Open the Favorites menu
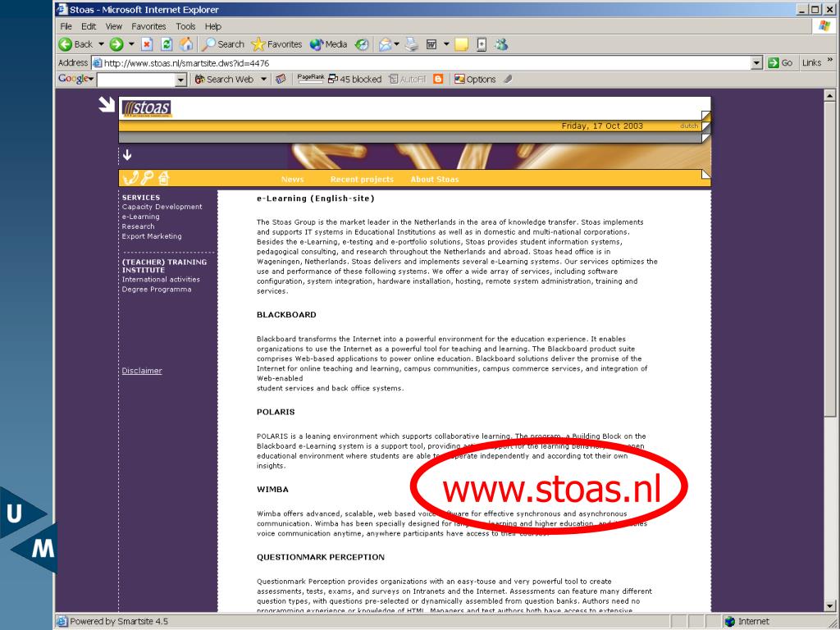This screenshot has height=630, width=840. pyautogui.click(x=148, y=26)
